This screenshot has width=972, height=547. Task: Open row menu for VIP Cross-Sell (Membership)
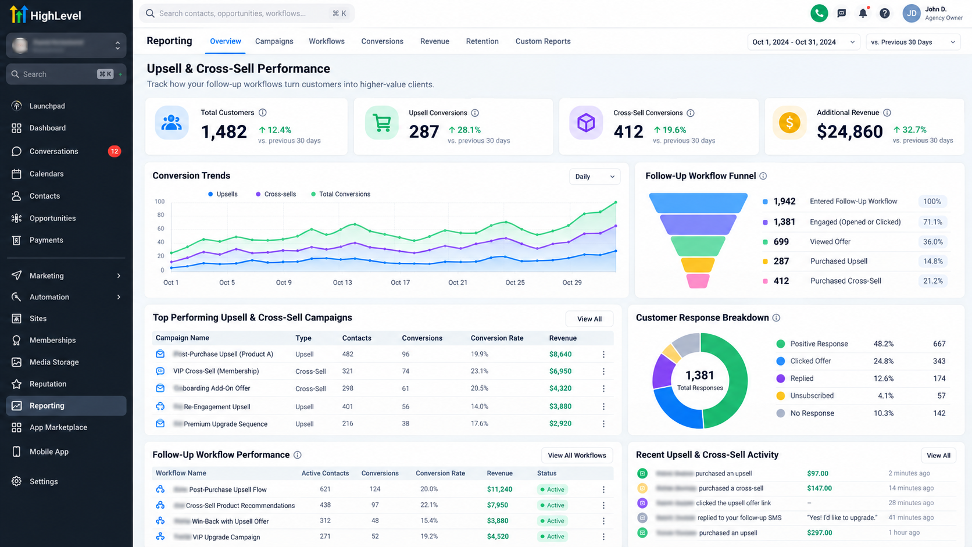coord(603,371)
